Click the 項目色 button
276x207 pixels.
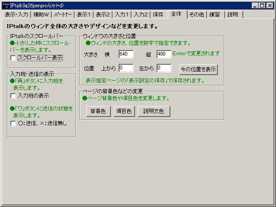[x=124, y=111]
